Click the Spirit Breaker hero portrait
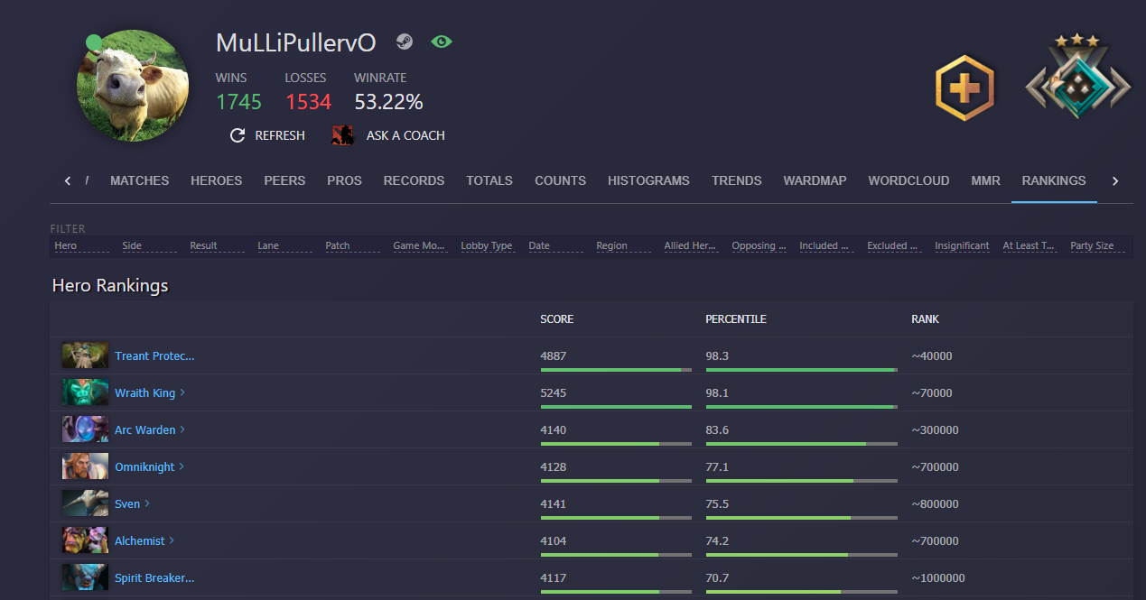 click(85, 577)
